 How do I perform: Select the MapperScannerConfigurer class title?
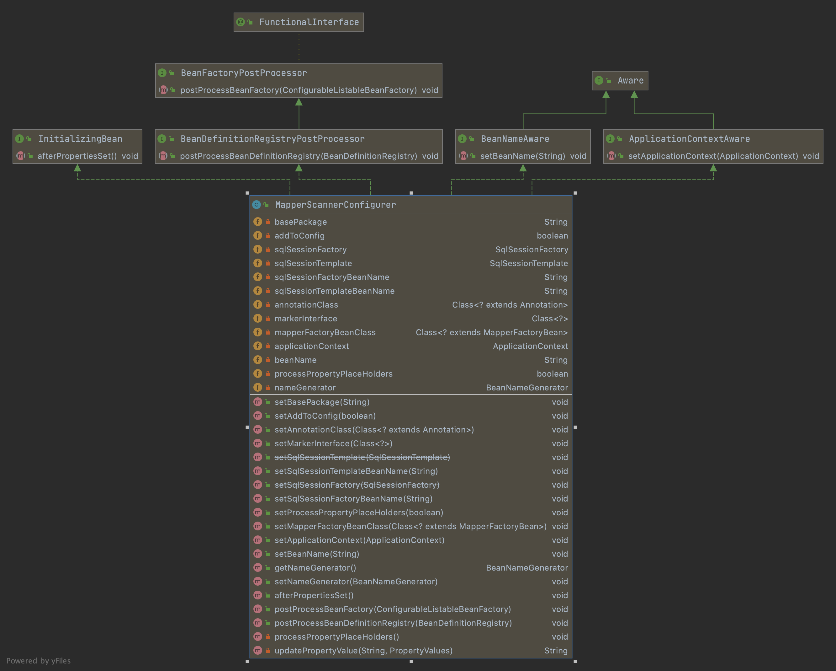(x=335, y=205)
